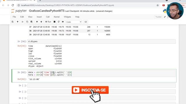Open the command palette keyboard icon
Image resolution: width=186 pixels, height=104 pixels.
pos(86,22)
